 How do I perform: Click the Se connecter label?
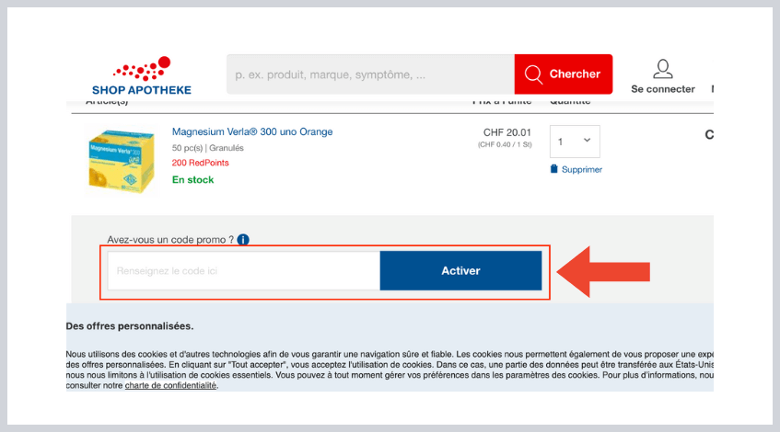click(663, 89)
